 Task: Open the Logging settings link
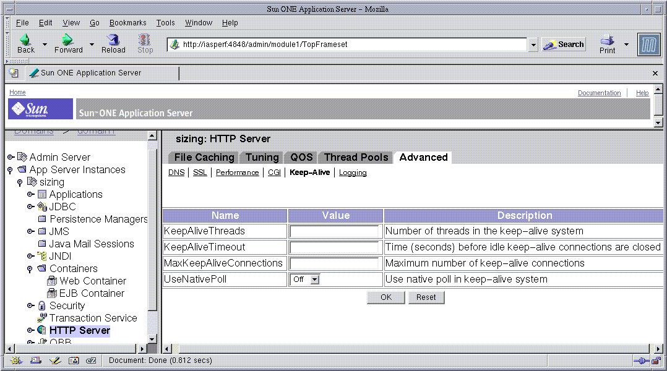[353, 173]
